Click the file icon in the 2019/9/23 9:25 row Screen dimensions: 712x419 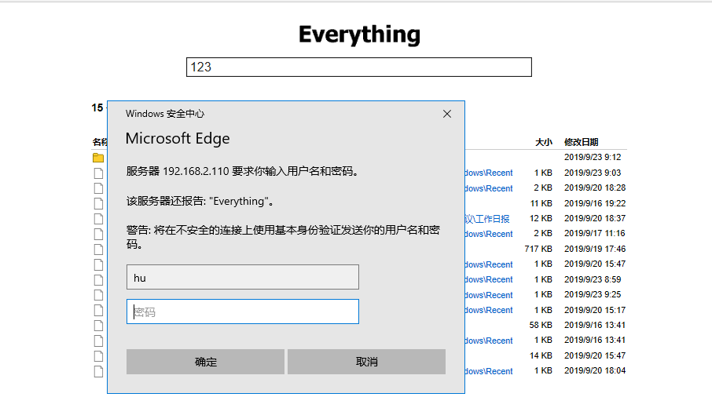coord(98,295)
